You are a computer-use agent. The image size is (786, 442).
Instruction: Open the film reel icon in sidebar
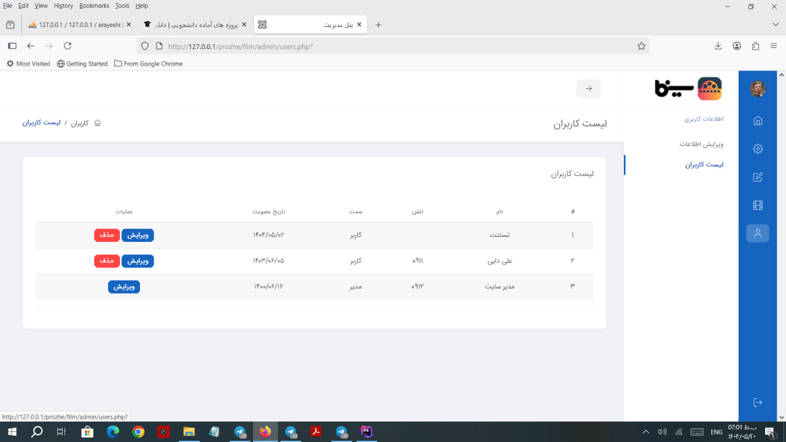pyautogui.click(x=758, y=205)
